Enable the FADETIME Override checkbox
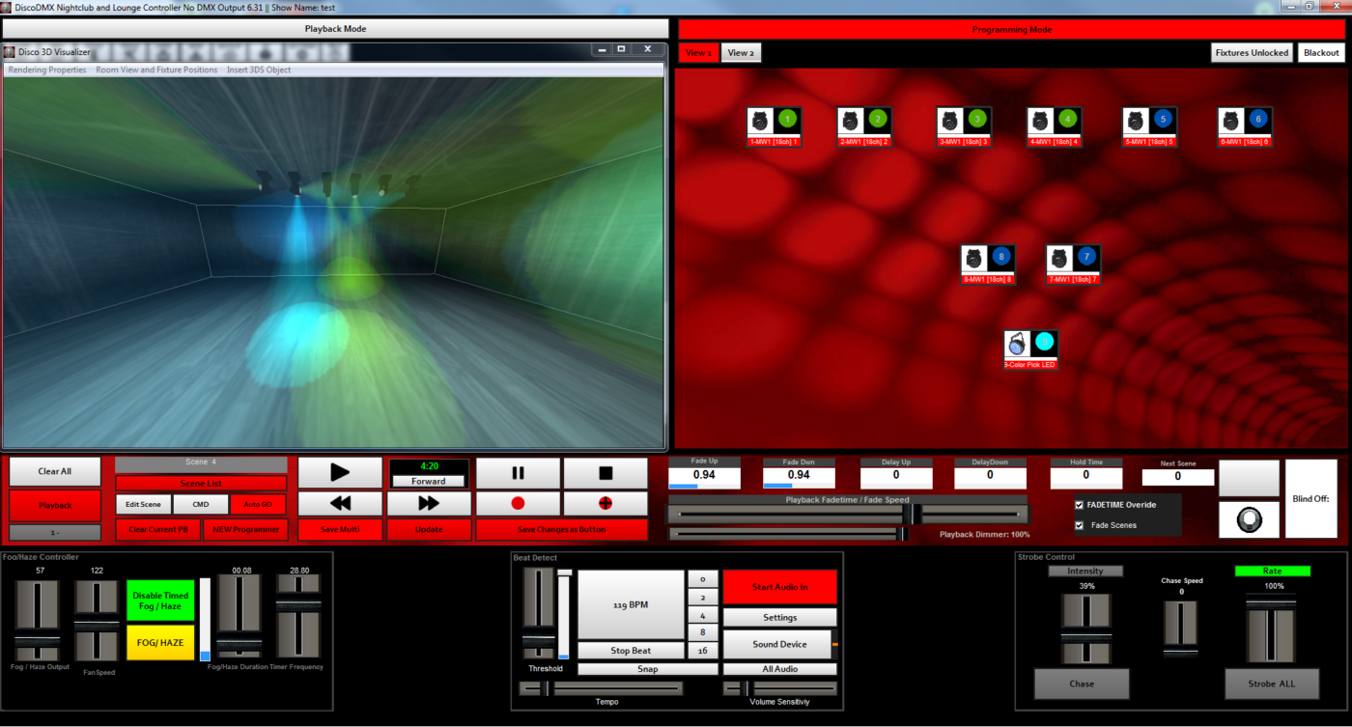The width and height of the screenshot is (1352, 727). [1080, 503]
